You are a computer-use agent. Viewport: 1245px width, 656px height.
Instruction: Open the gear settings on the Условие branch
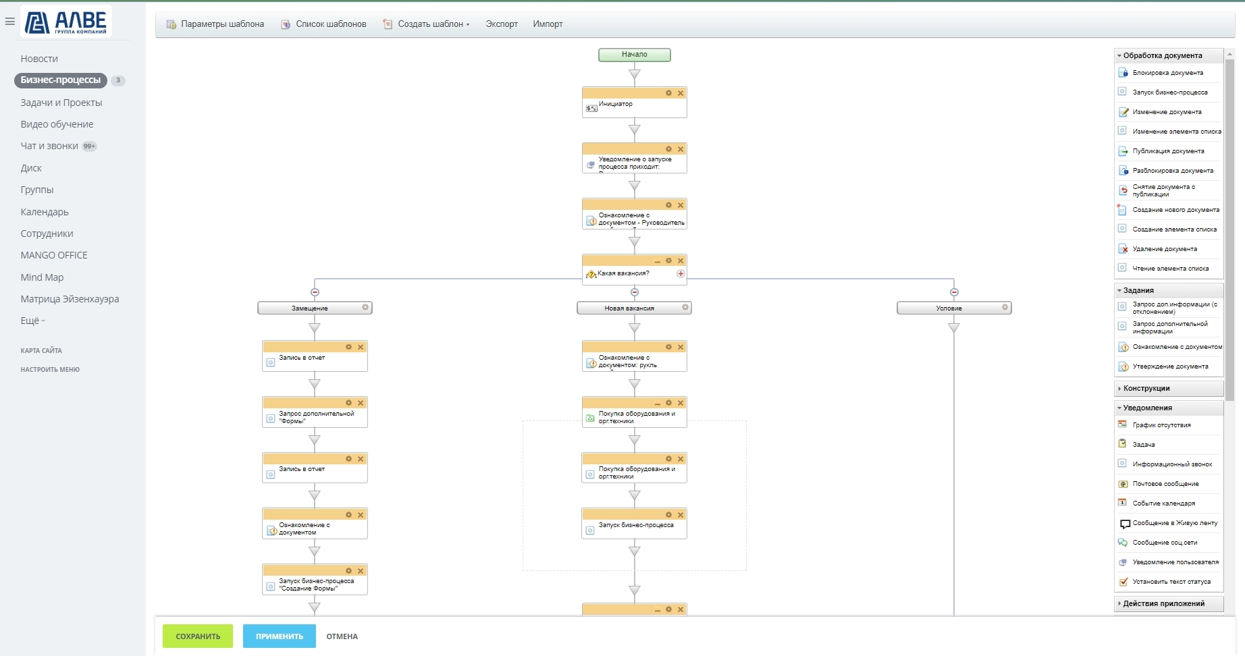(x=1005, y=308)
